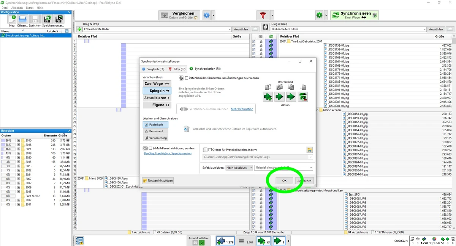Click cloud icon next to left Auswählen
The image size is (456, 246).
click(255, 29)
